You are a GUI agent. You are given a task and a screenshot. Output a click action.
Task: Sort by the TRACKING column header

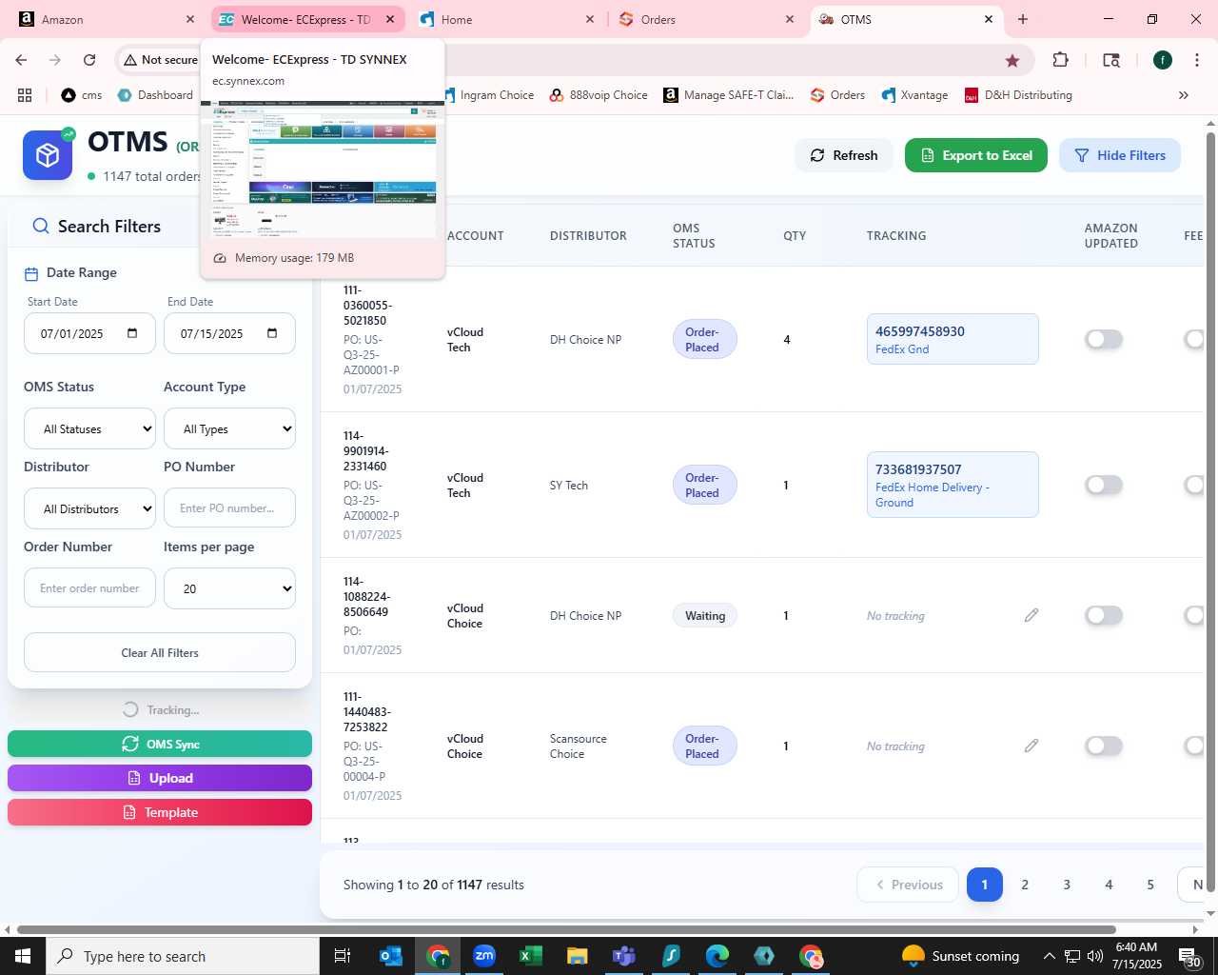tap(895, 235)
